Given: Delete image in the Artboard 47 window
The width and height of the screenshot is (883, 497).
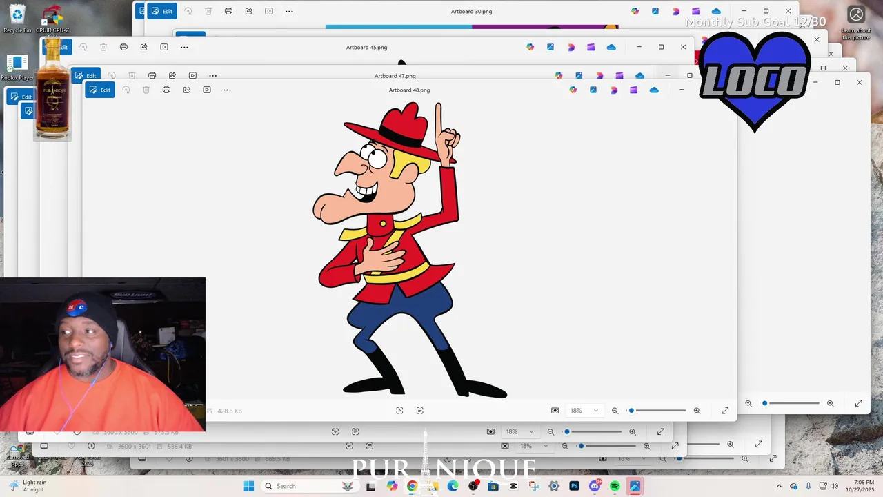Looking at the screenshot, I should pos(132,75).
